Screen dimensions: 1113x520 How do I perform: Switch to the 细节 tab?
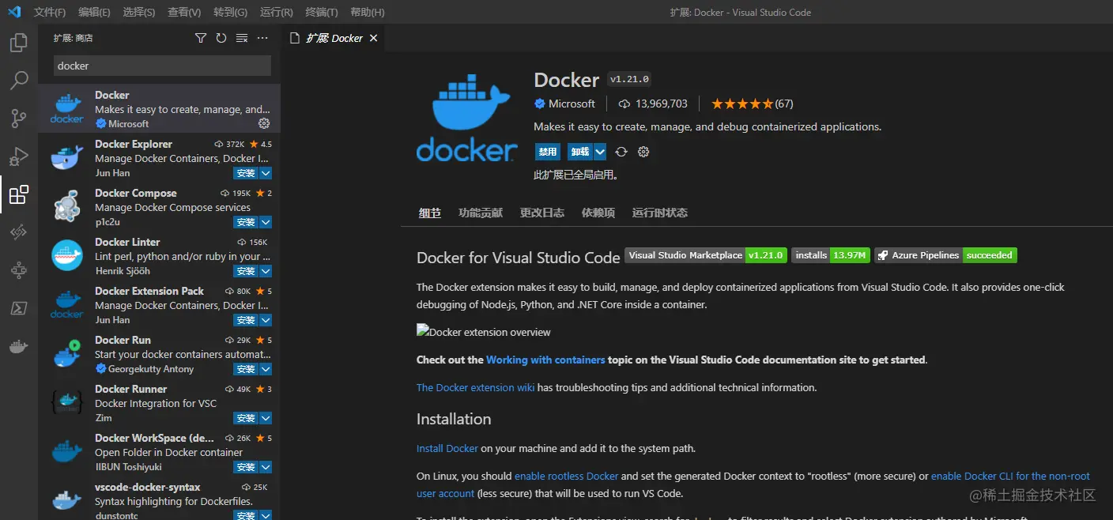point(430,213)
